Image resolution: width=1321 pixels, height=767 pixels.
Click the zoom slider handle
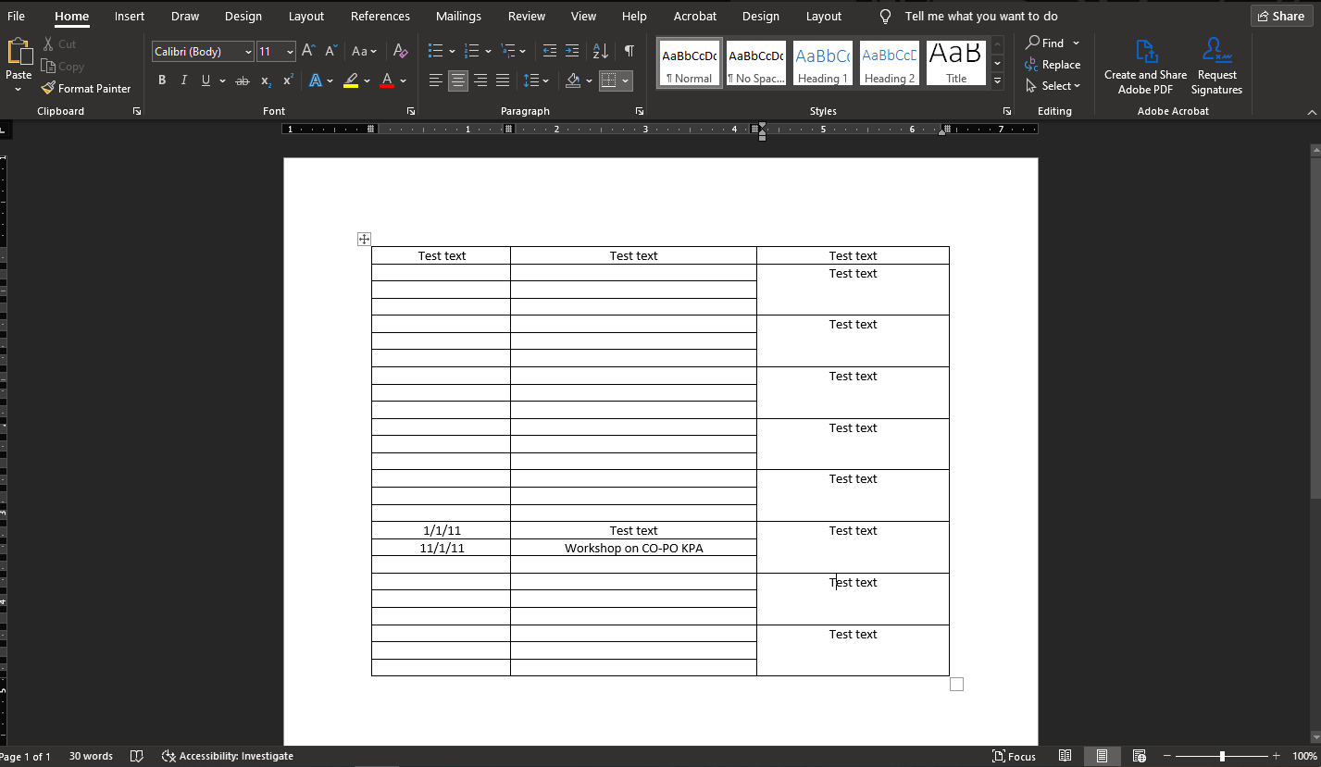click(x=1222, y=756)
